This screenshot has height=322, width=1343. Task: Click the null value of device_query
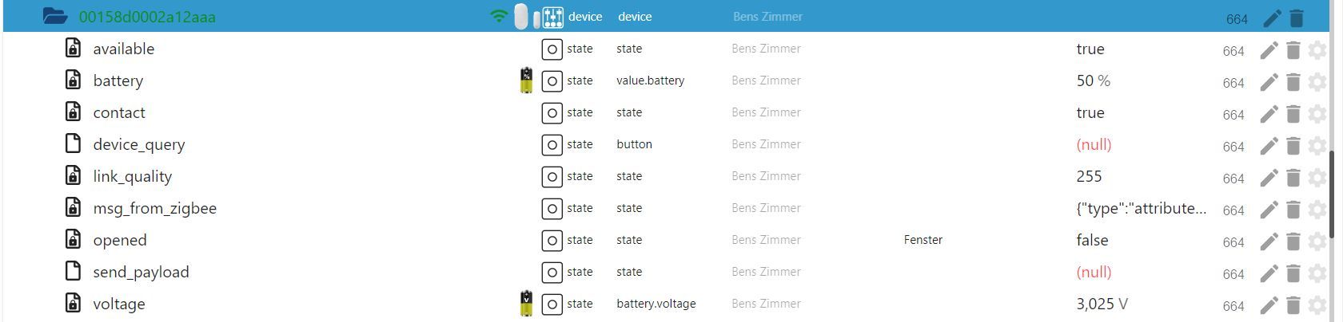click(1094, 144)
